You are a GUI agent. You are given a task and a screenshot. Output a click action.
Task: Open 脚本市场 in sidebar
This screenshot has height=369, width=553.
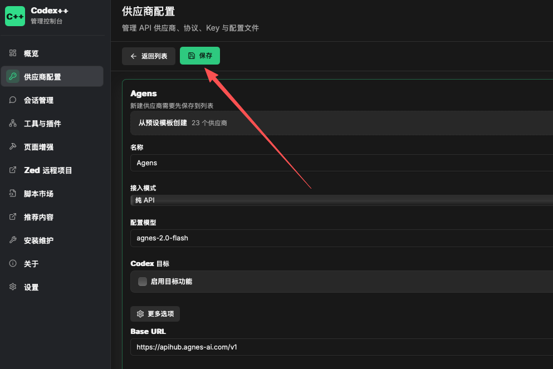click(x=52, y=194)
